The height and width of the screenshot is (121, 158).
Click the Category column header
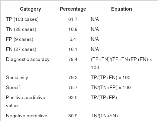click(31, 9)
